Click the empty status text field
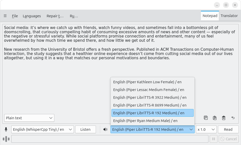241x145 pixels. (110, 139)
